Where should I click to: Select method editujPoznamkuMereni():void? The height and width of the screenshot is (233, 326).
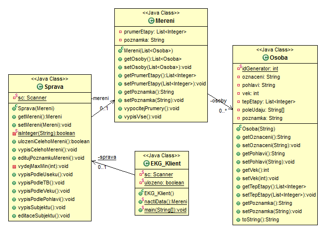[x=51, y=158]
